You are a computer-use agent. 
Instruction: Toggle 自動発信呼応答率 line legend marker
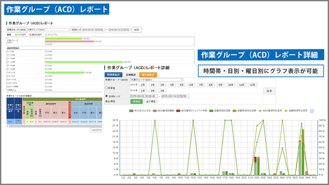click(286, 111)
